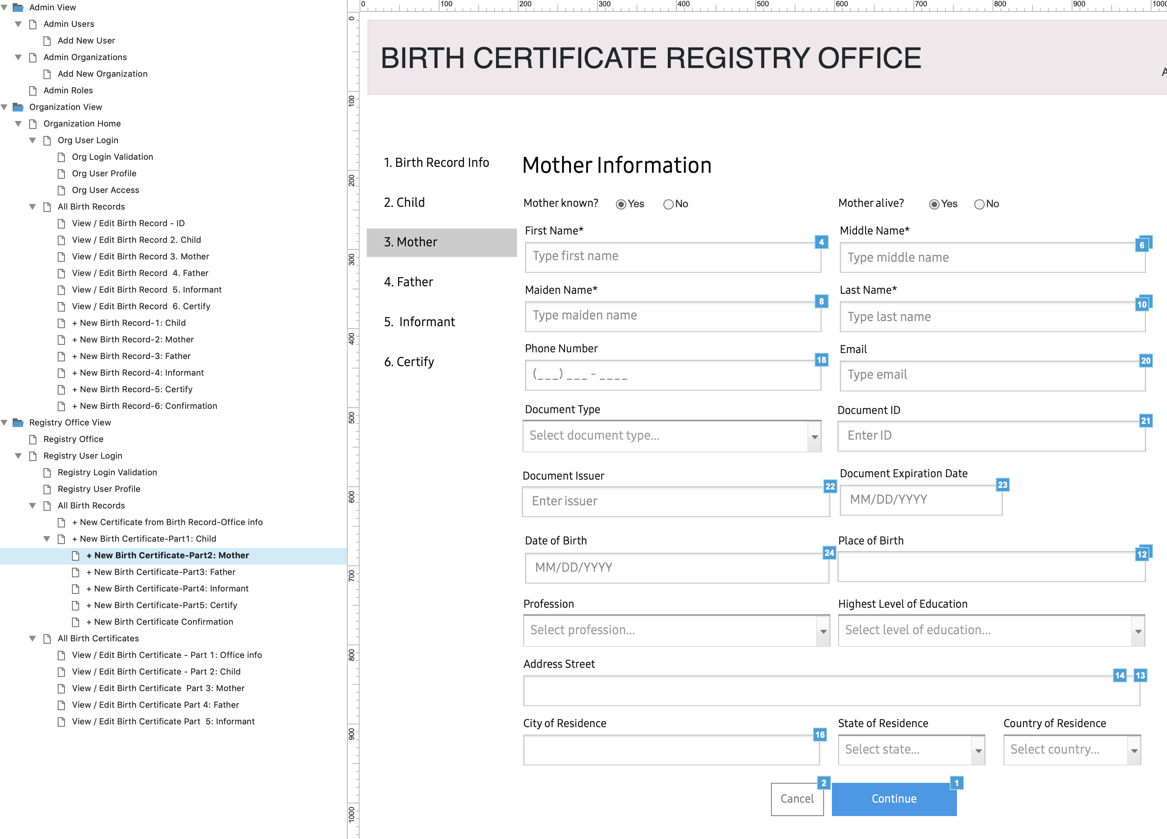The height and width of the screenshot is (839, 1167).
Task: Click the Continue button
Action: coord(894,799)
